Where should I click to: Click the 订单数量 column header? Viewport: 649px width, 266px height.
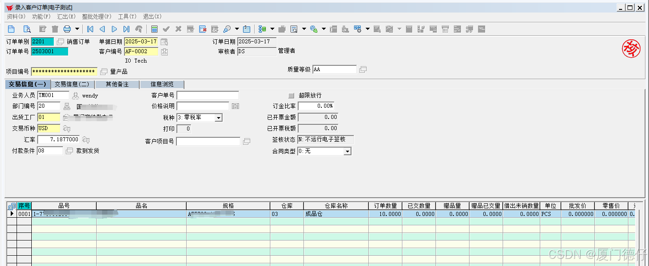385,206
